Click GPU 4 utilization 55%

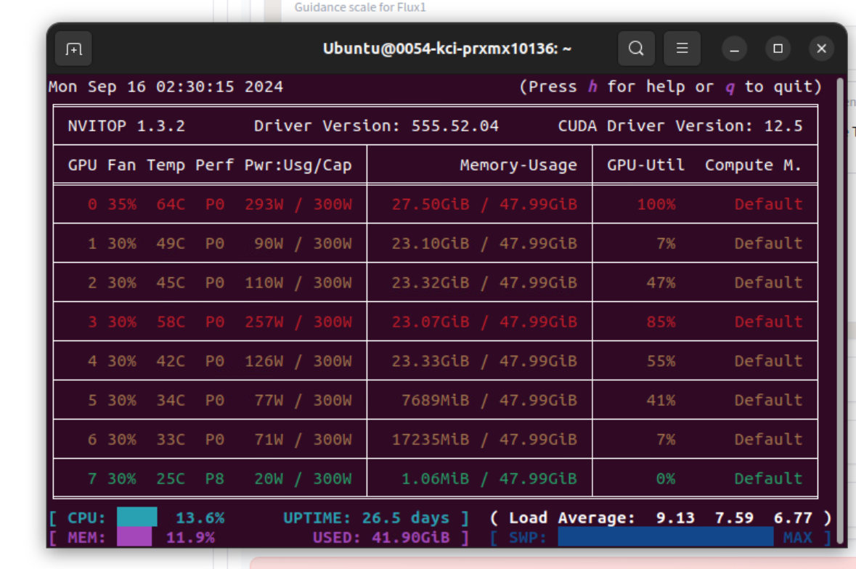(661, 361)
